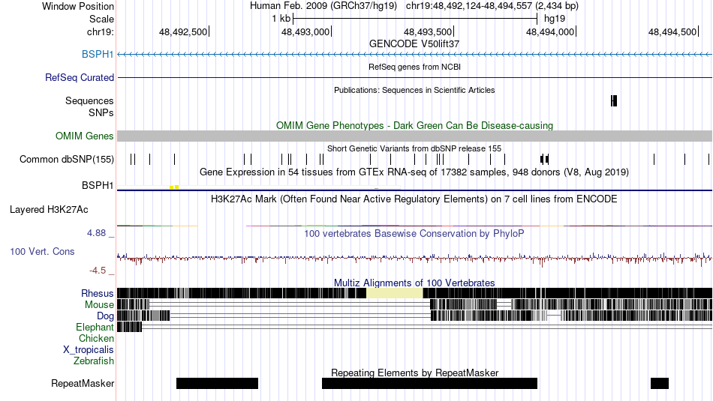Click the 48,494,500 ruler position

(673, 31)
